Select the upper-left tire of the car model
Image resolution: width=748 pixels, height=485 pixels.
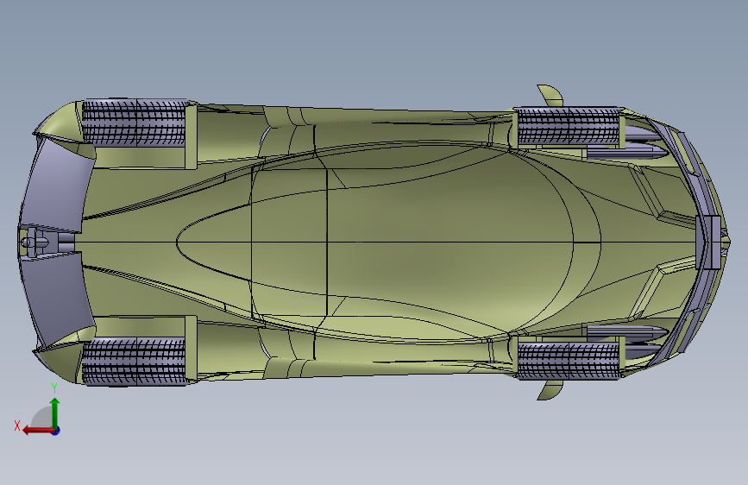click(134, 123)
